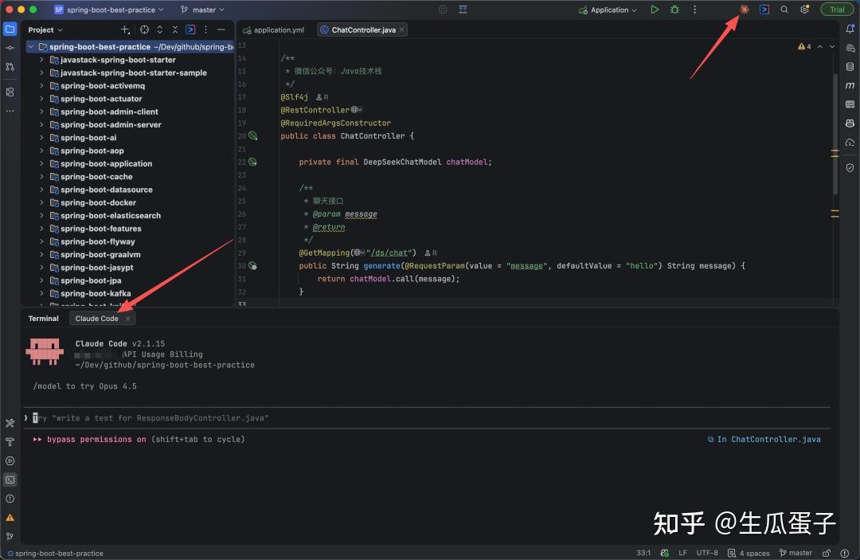Open the Project tool window icon
860x560 pixels.
(10, 29)
